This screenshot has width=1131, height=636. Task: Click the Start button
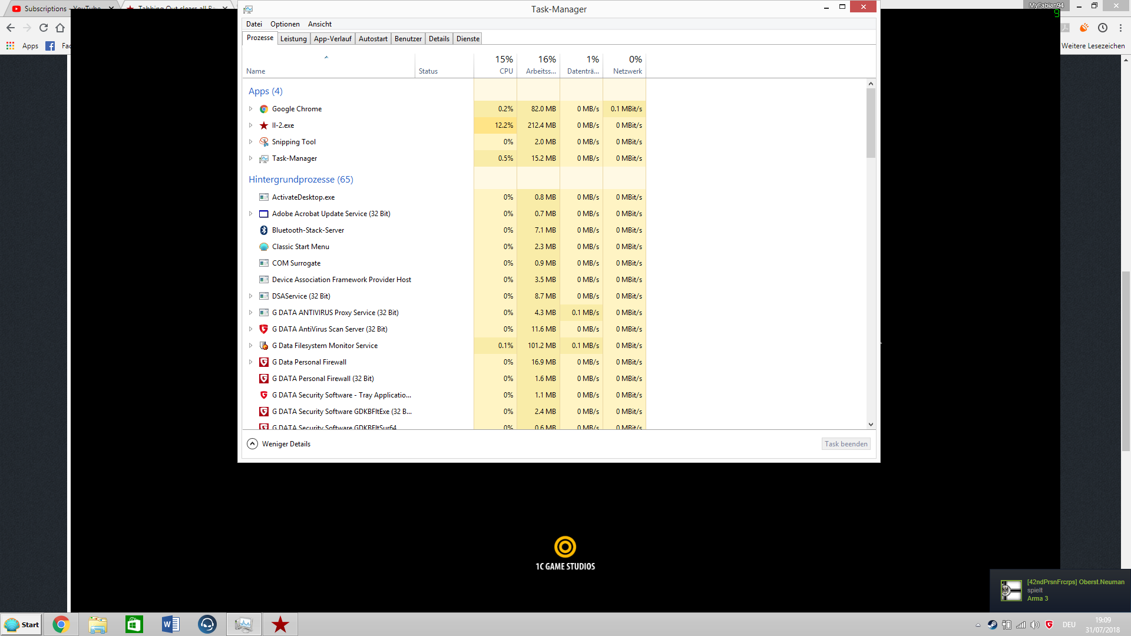(x=22, y=624)
